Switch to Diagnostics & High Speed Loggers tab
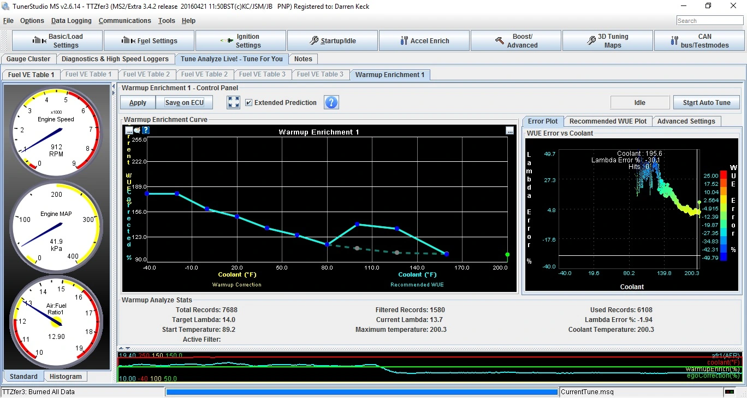The height and width of the screenshot is (398, 747). click(x=115, y=59)
